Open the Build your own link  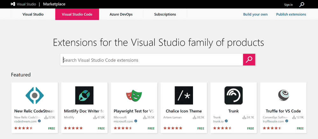click(x=255, y=14)
